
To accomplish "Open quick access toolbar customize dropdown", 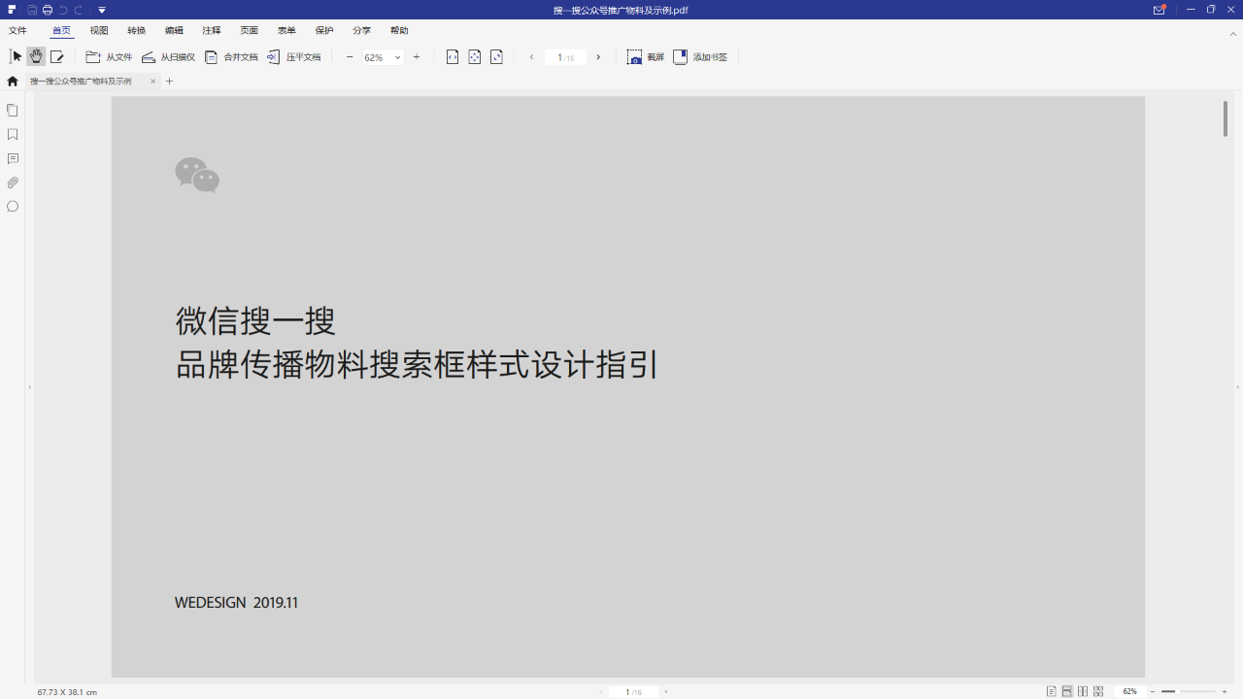I will pos(102,10).
